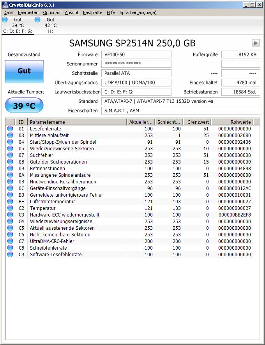The height and width of the screenshot is (345, 265).
Task: Click status icon of UltraDMA-CRC-Fehler row
Action: pos(10,241)
